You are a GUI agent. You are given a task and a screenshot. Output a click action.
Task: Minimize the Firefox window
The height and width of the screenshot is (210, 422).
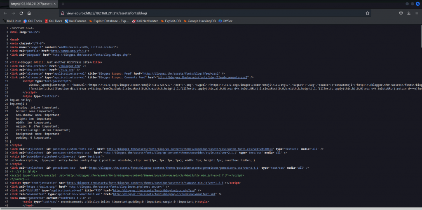click(407, 4)
